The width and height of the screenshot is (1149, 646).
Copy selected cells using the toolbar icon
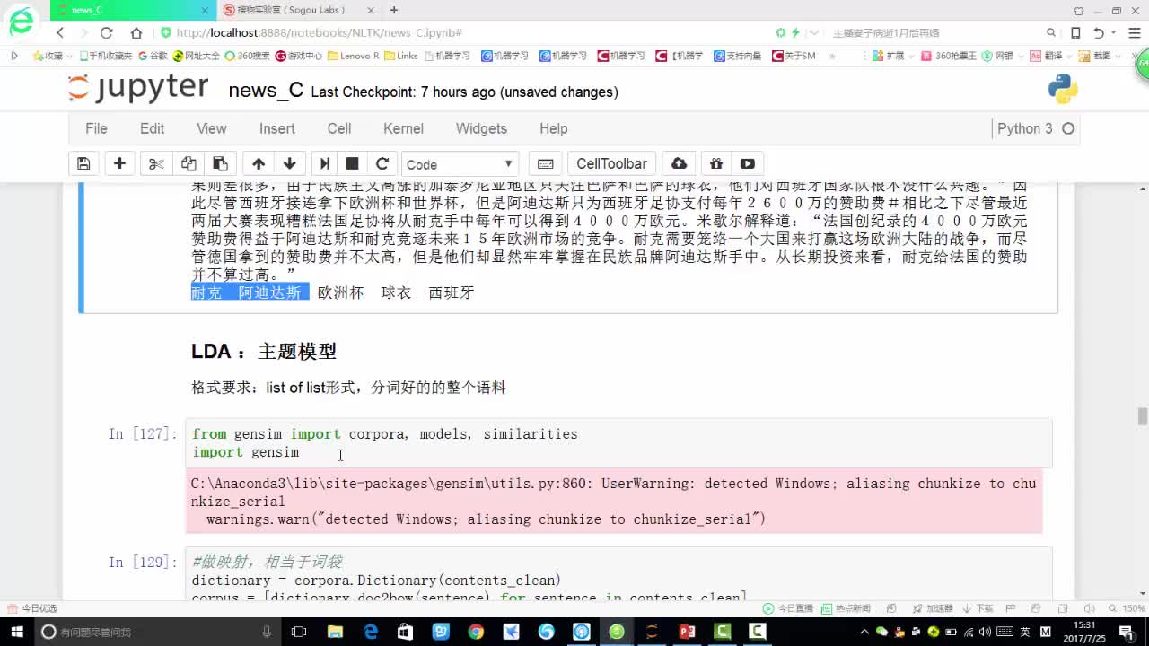click(x=189, y=163)
